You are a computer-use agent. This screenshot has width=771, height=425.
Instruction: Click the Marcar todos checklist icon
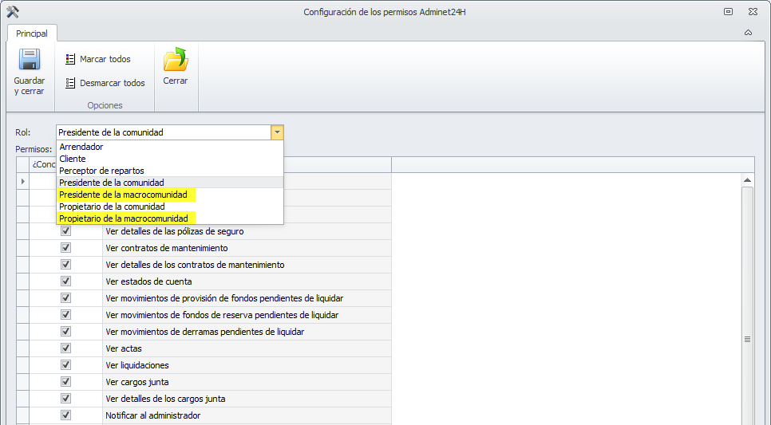pos(70,60)
